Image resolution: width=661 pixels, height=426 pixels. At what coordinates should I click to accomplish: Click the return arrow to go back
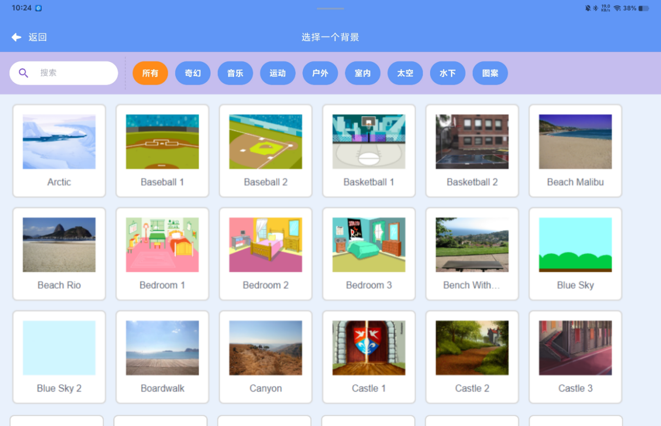16,37
